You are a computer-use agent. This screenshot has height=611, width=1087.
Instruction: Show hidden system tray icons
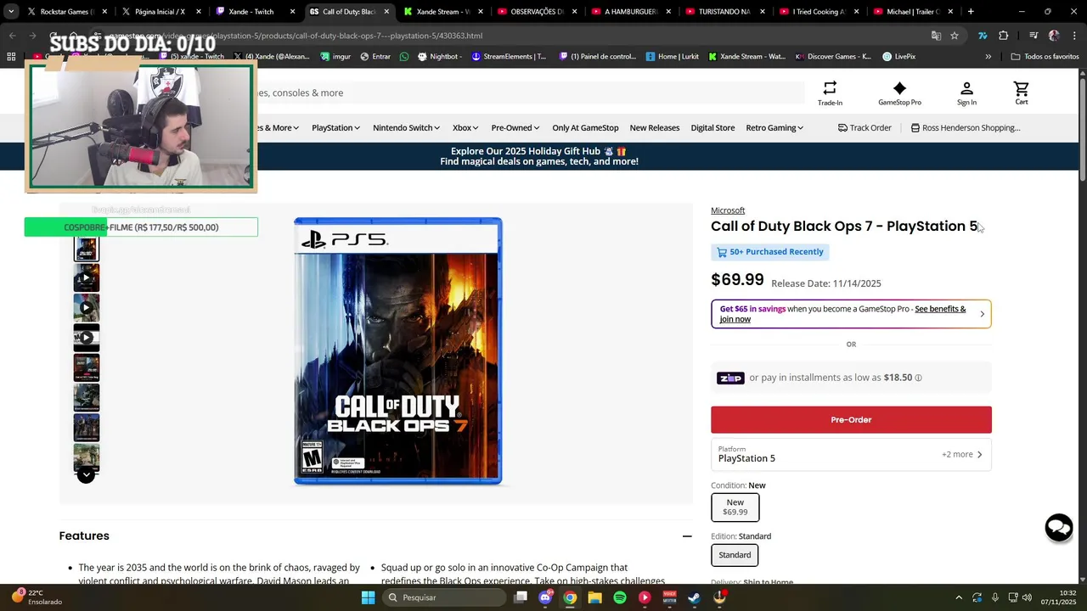(959, 597)
